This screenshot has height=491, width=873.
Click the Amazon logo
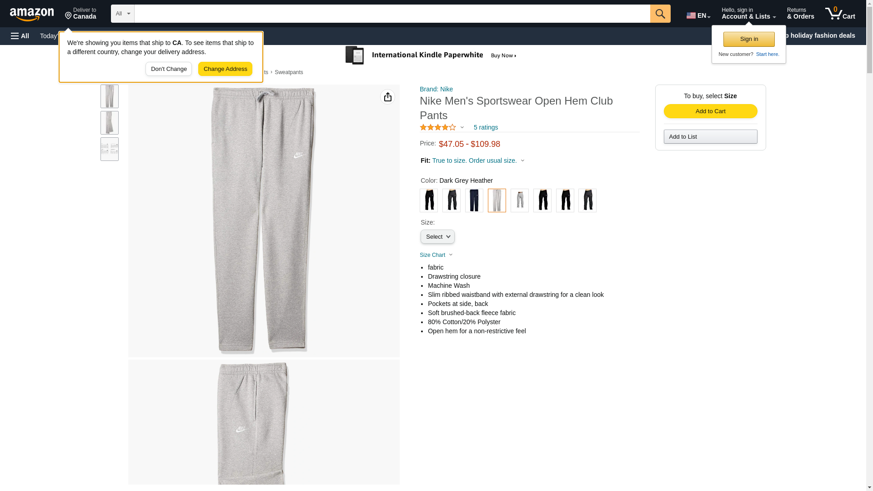coord(32,14)
